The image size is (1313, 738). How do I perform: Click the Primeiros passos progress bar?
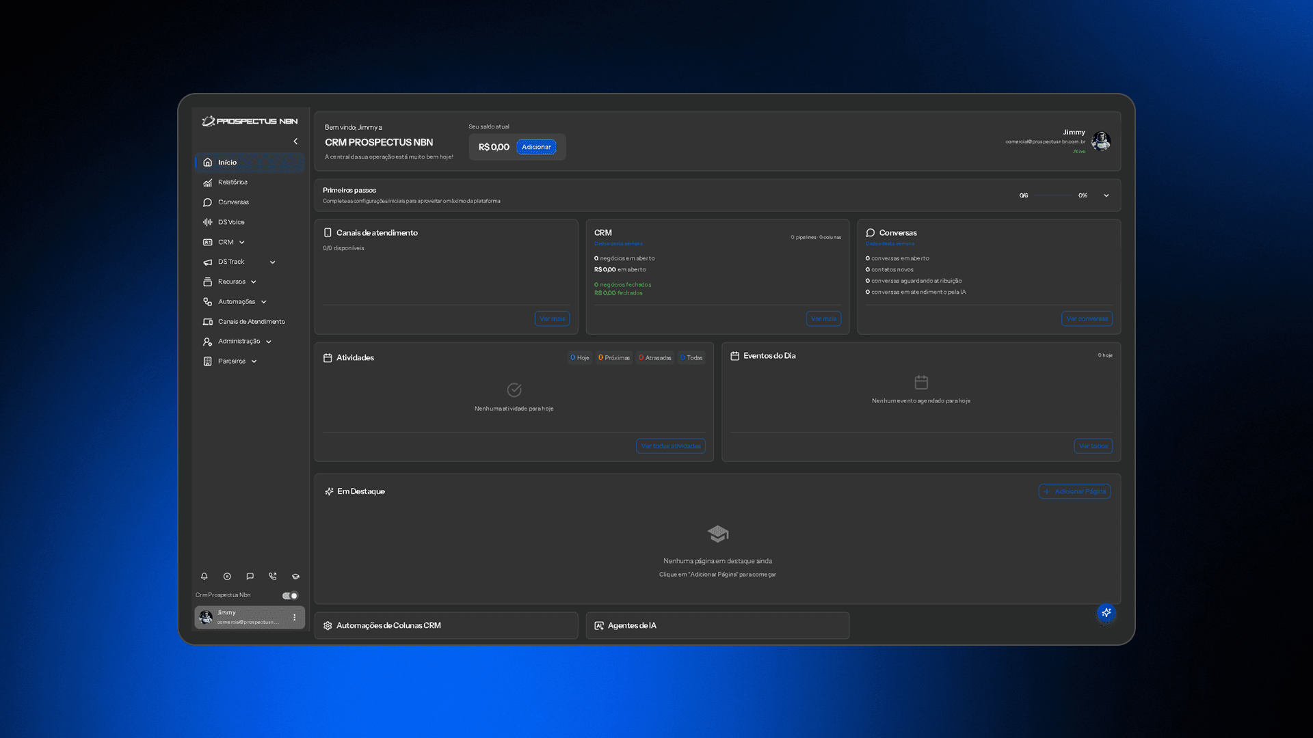pos(1053,195)
